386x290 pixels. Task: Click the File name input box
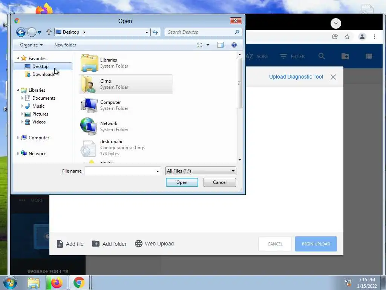[x=120, y=171]
